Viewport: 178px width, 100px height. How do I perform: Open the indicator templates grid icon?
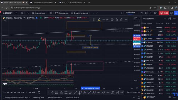click(x=51, y=13)
